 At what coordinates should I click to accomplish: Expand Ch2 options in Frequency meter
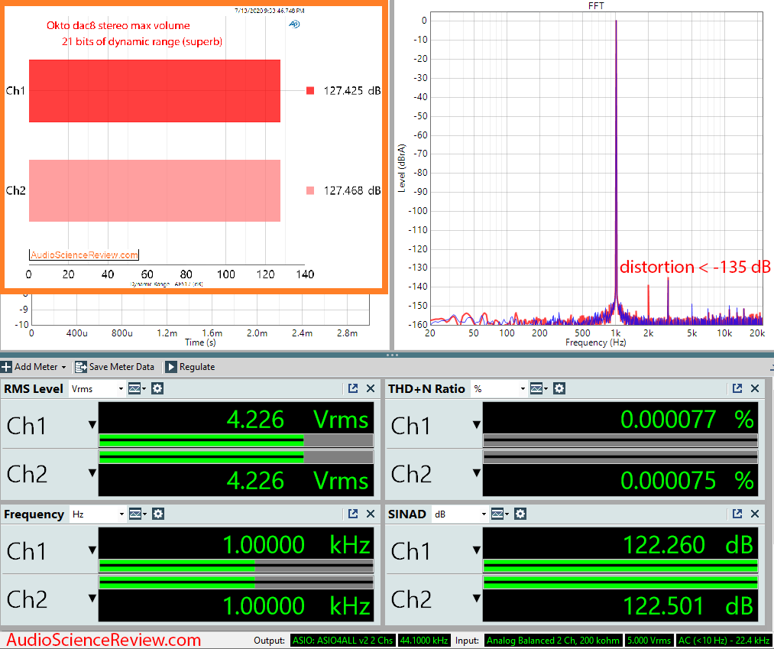pyautogui.click(x=91, y=600)
